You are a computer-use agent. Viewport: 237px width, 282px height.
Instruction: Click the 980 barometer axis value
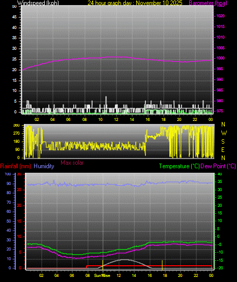[x=220, y=101]
